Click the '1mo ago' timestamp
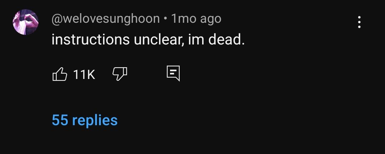 (196, 18)
